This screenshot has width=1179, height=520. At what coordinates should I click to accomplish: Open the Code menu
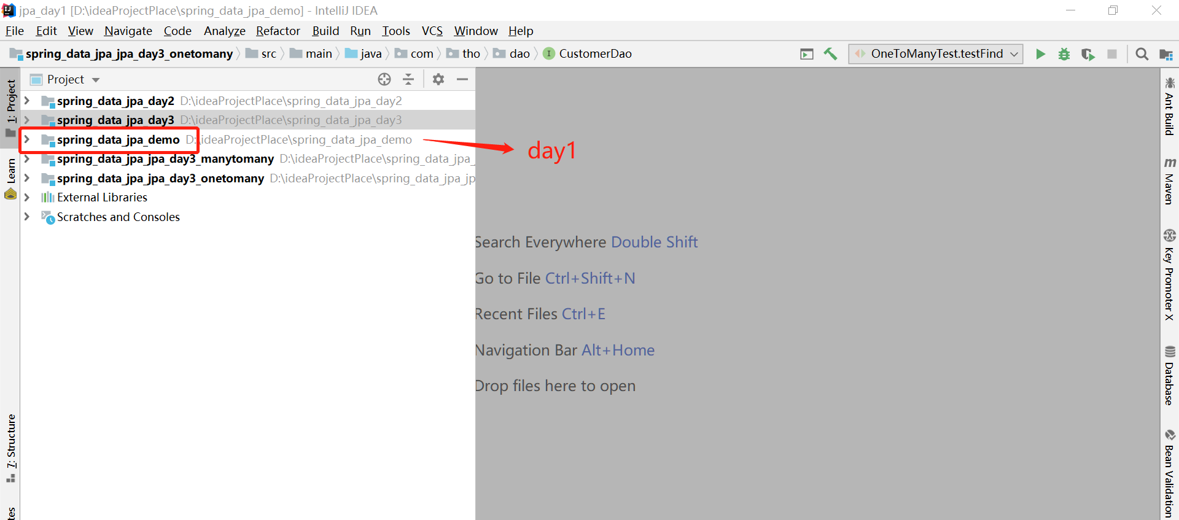point(177,31)
